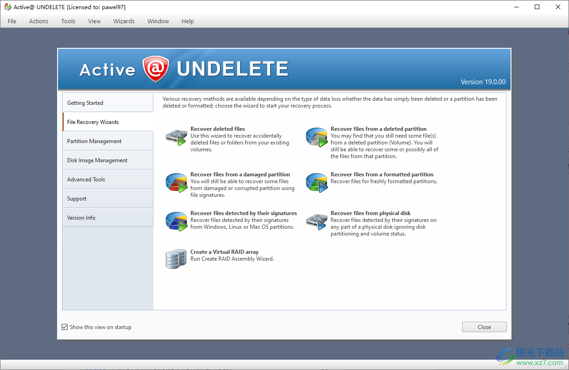569x370 pixels.
Task: Start Recover files from a damaged partition
Action: (x=240, y=175)
